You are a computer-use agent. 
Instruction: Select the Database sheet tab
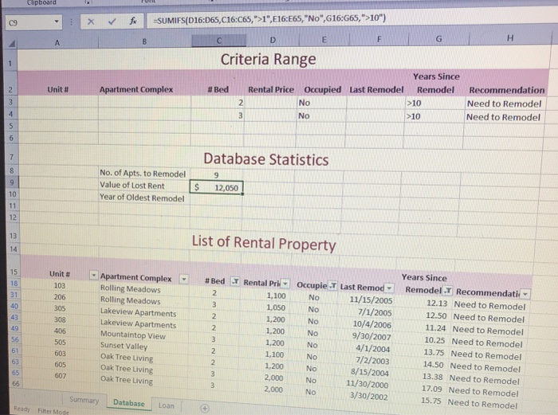129,403
